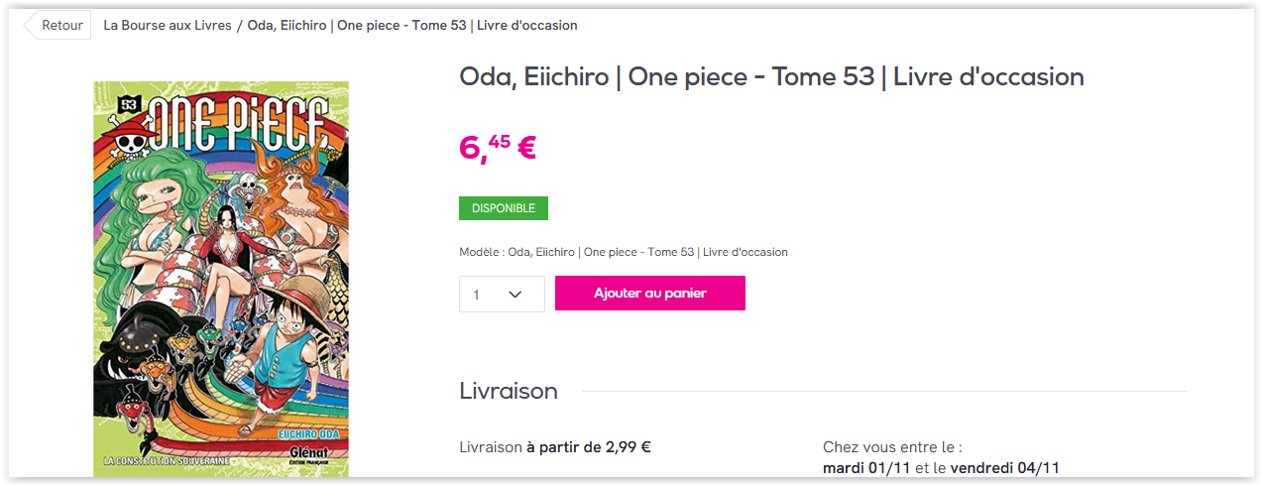
Task: Open the quantity dropdown showing 1
Action: click(501, 294)
